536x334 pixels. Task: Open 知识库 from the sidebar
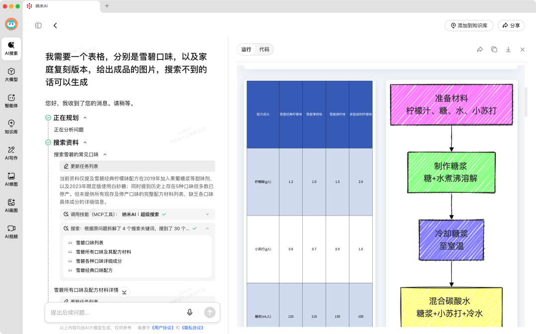click(x=11, y=127)
